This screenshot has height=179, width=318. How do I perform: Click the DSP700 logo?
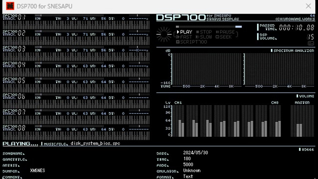tap(181, 18)
